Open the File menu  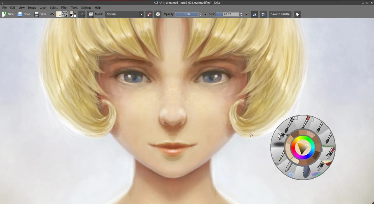tap(4, 8)
